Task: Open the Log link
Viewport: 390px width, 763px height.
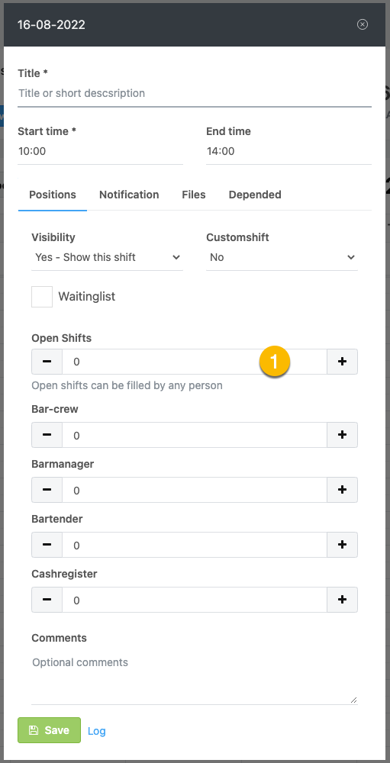Action: [x=96, y=731]
